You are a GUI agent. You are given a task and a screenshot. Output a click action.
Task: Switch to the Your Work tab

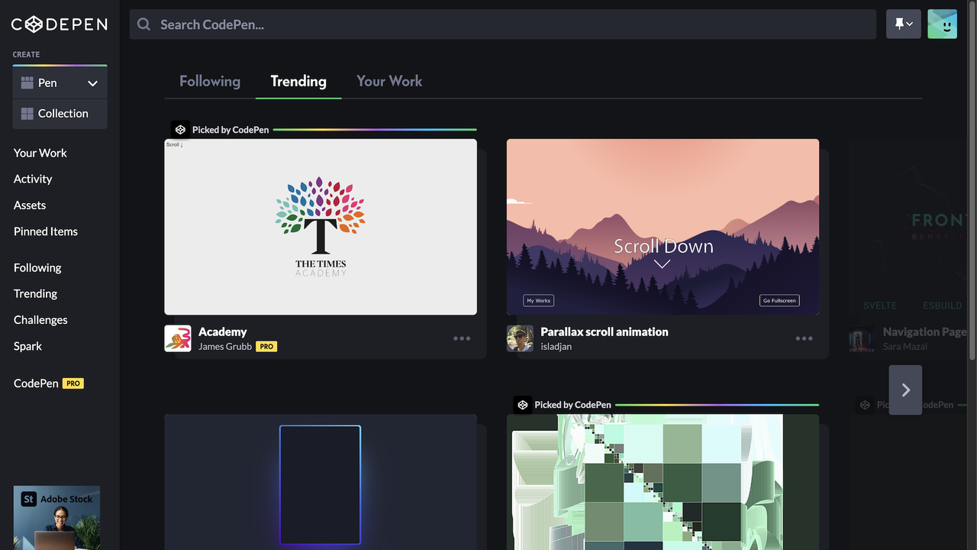click(x=389, y=81)
